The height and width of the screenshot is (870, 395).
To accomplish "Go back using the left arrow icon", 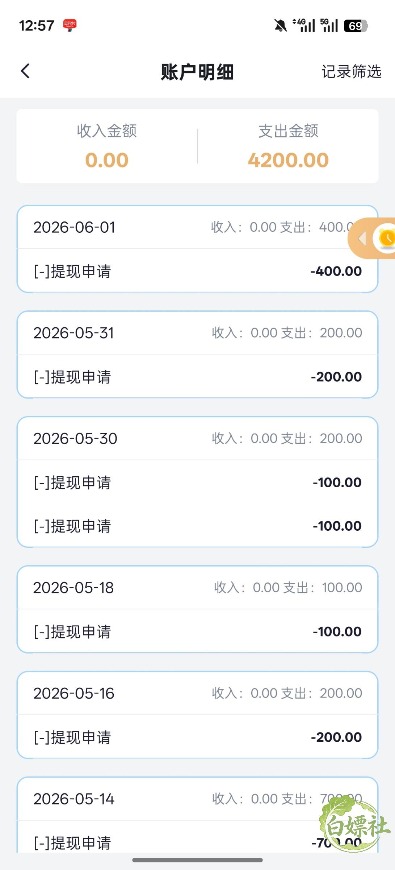I will 25,71.
